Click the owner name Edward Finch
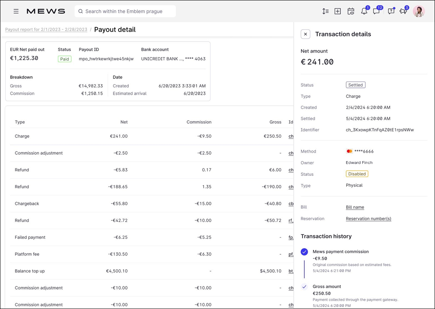The height and width of the screenshot is (309, 435). click(x=359, y=162)
